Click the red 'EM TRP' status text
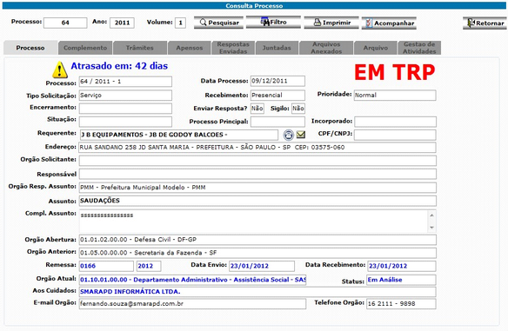The height and width of the screenshot is (331, 508). (x=395, y=72)
